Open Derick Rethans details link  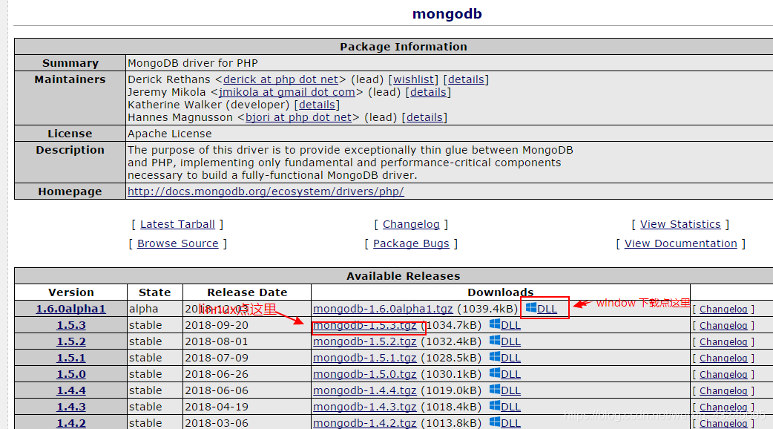click(x=466, y=79)
